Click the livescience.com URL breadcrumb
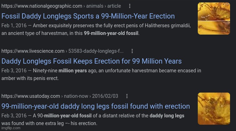The width and height of the screenshot is (236, 131). 33,51
